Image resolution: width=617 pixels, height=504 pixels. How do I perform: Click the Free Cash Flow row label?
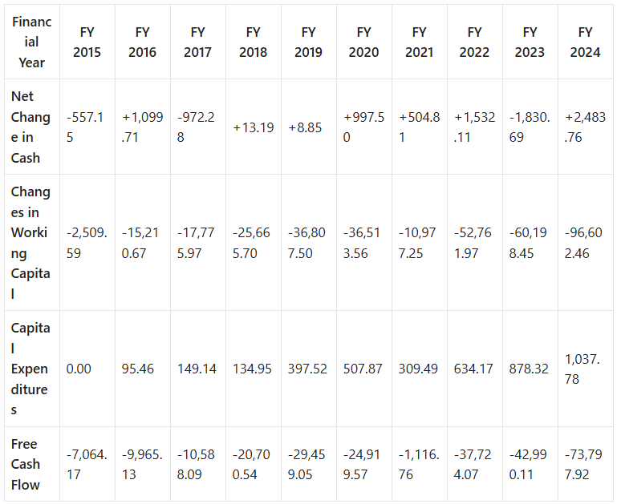coord(26,464)
